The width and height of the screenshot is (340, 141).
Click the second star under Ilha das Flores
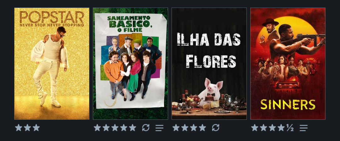coord(185,128)
